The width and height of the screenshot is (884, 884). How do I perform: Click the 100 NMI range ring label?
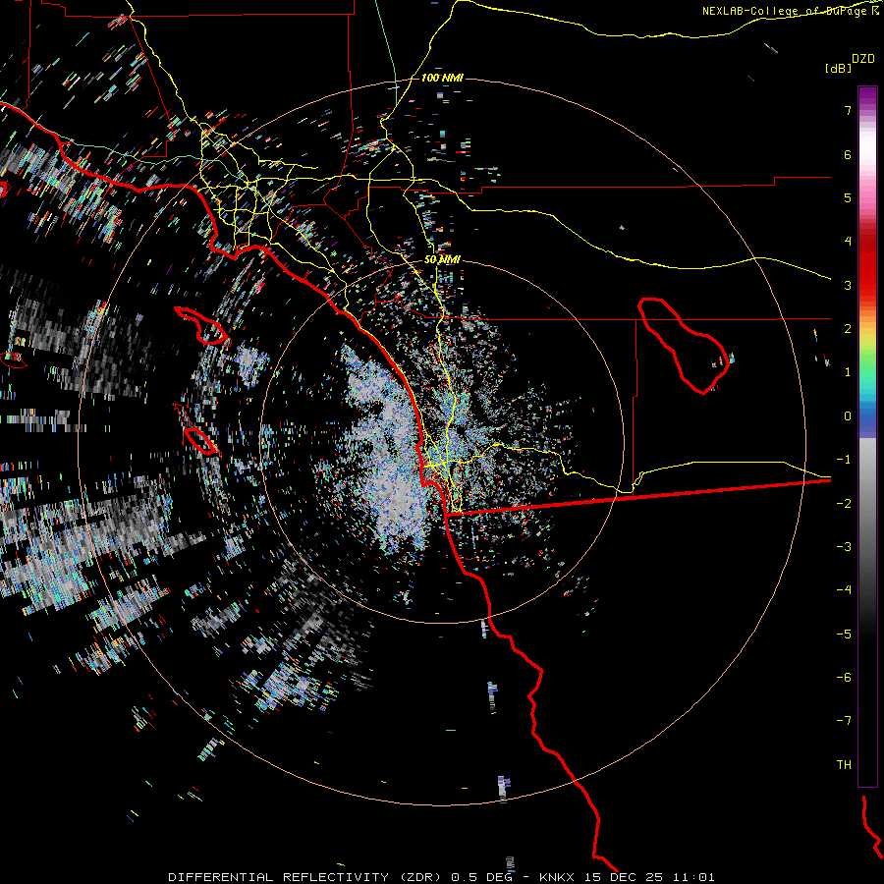(x=442, y=78)
